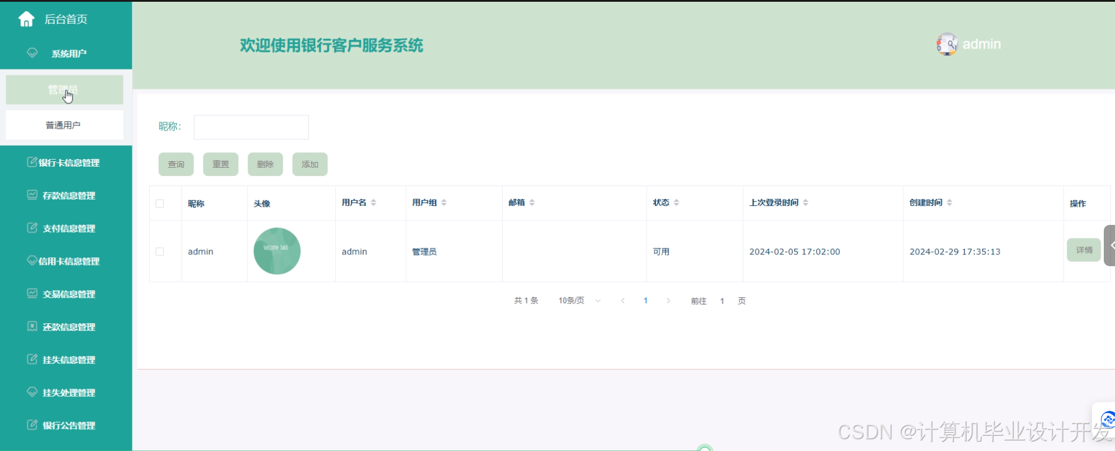Click the login time 2024-02-05 17:02:00

coord(794,251)
